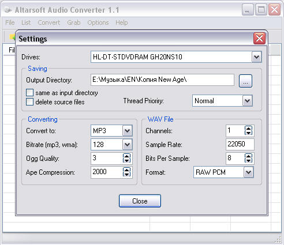The image size is (284, 245).
Task: Increase Bits Per Sample with up arrow
Action: 248,156
